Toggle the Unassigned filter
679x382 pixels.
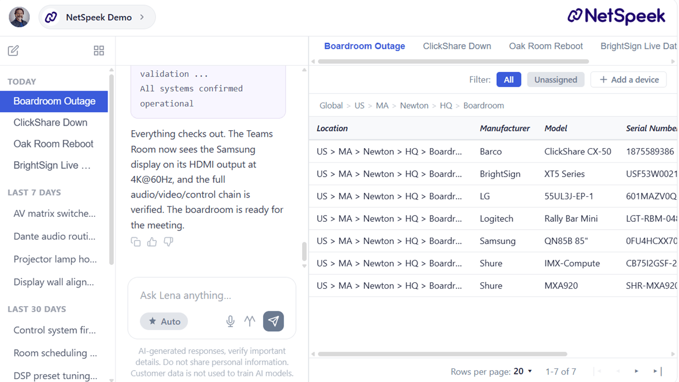[x=555, y=80]
